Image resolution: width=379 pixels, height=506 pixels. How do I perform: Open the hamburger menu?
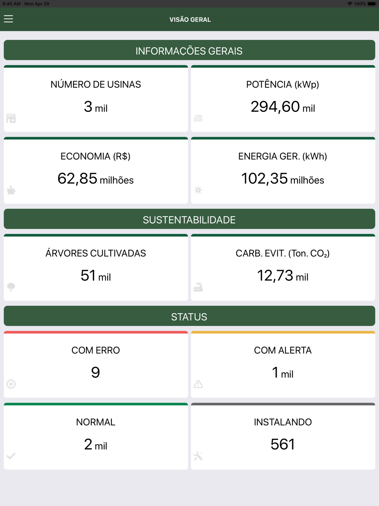(x=8, y=19)
